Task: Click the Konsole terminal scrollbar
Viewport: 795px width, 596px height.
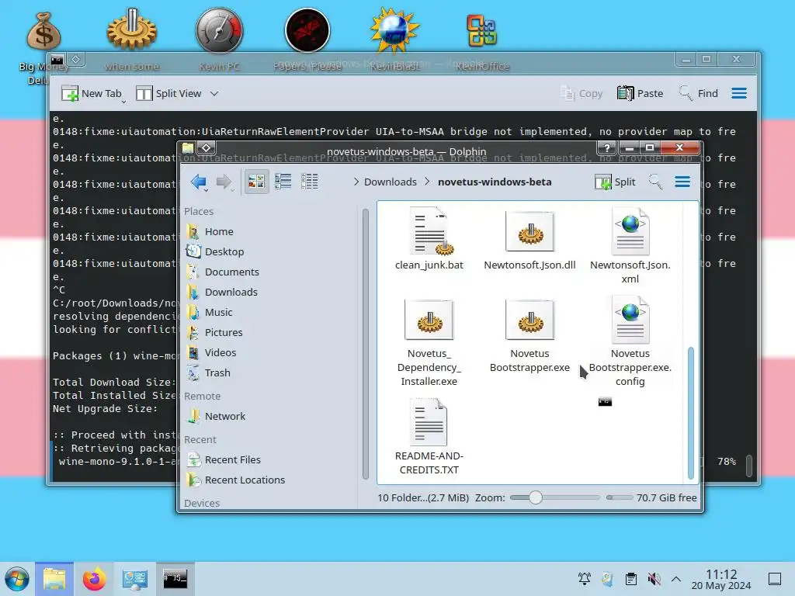Action: click(749, 466)
